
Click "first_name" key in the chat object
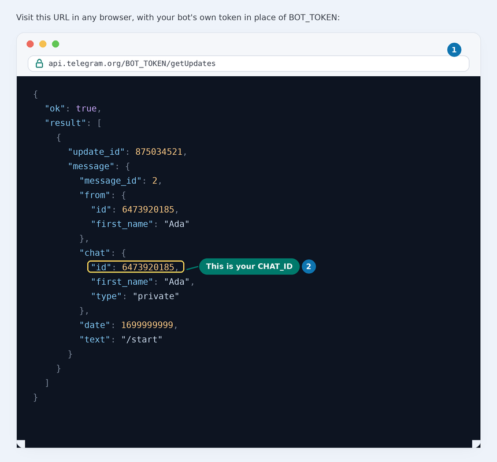tap(122, 282)
